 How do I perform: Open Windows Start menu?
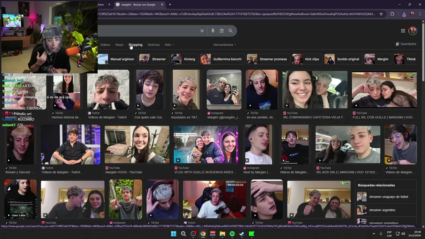click(x=174, y=234)
